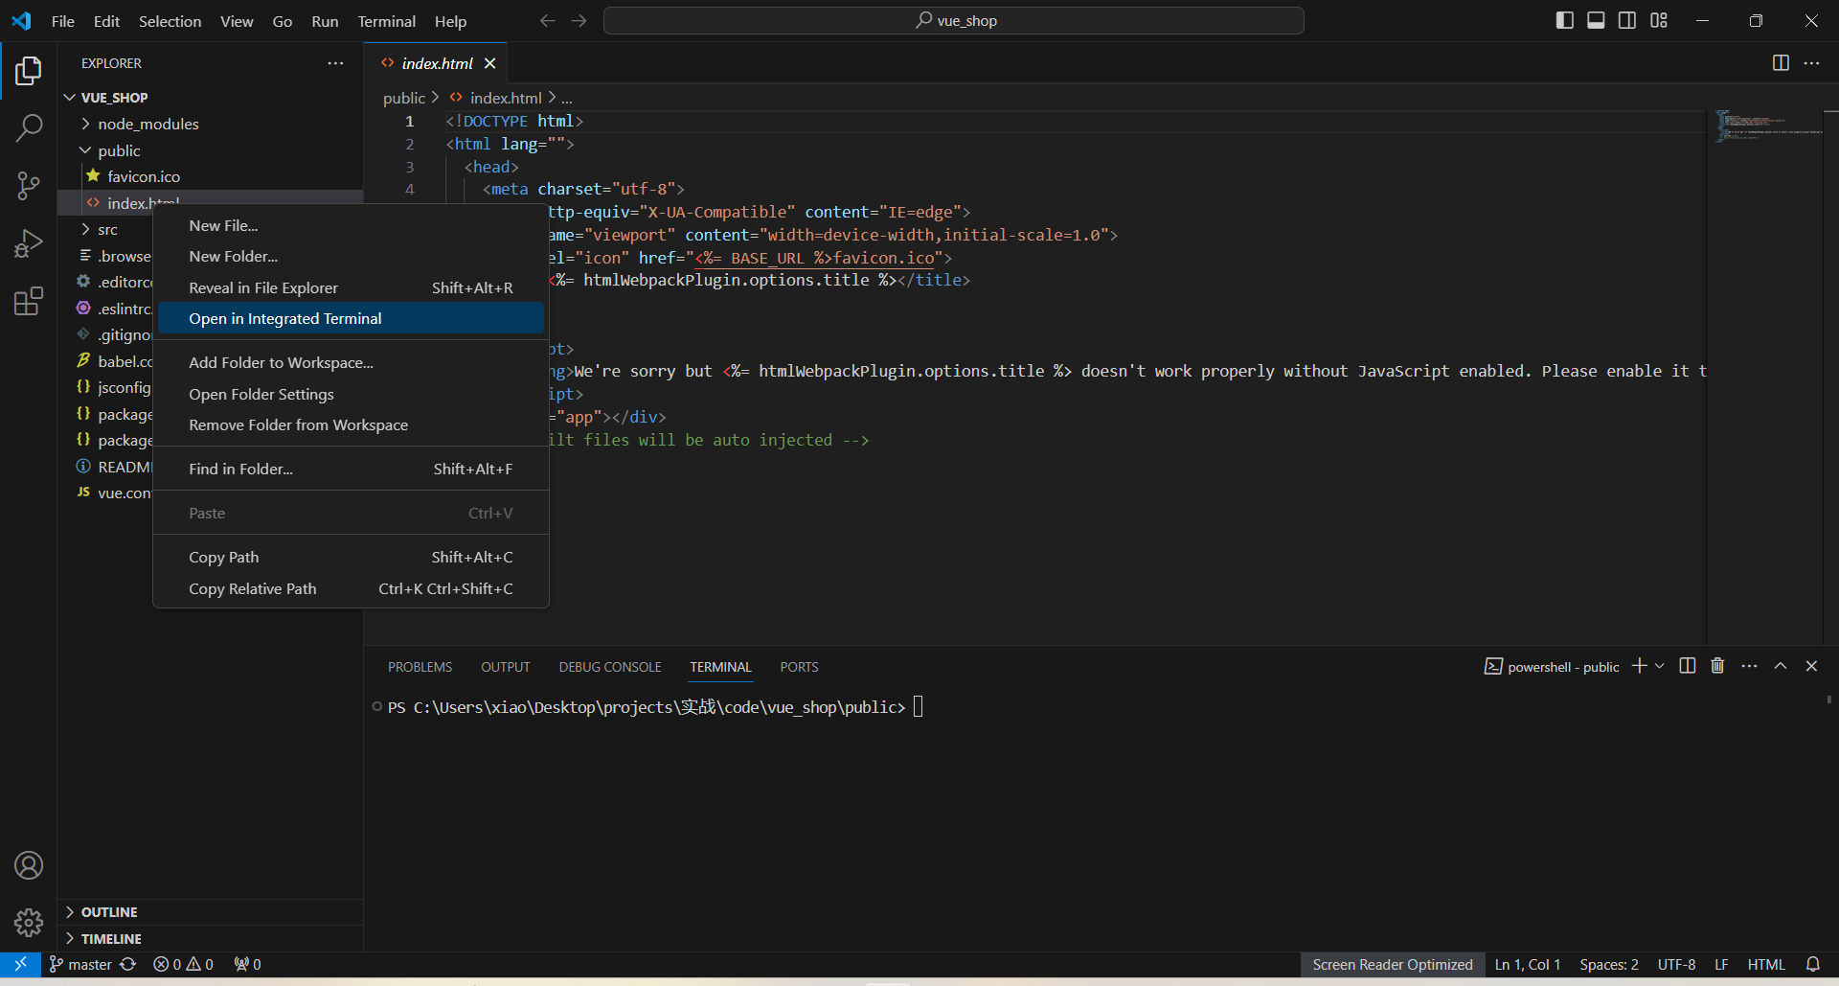Select New File... from context menu
The width and height of the screenshot is (1839, 986).
coord(351,225)
